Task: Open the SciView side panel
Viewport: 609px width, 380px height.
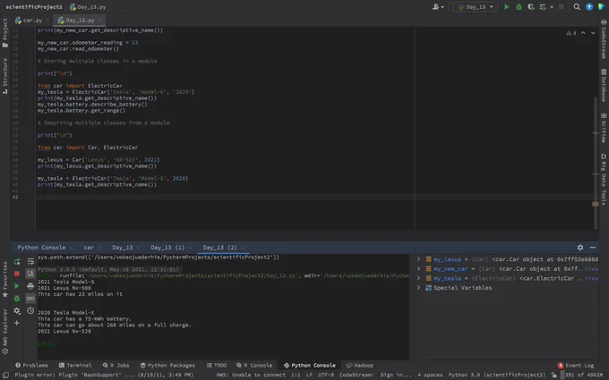Action: click(604, 128)
